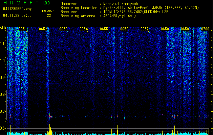
Task: Click the 0654 time marker
Action: [84, 29]
